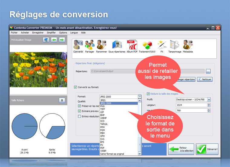Screen dimensions: 230x167
Task: Click the Démarrer! start button
Action: pyautogui.click(x=207, y=149)
